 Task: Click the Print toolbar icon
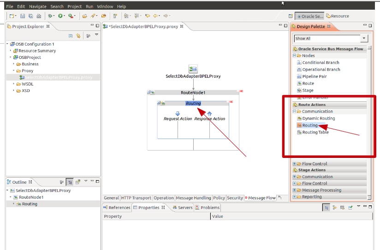coord(39,16)
